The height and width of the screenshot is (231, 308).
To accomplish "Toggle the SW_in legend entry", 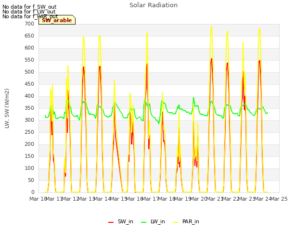I will tap(121, 221).
